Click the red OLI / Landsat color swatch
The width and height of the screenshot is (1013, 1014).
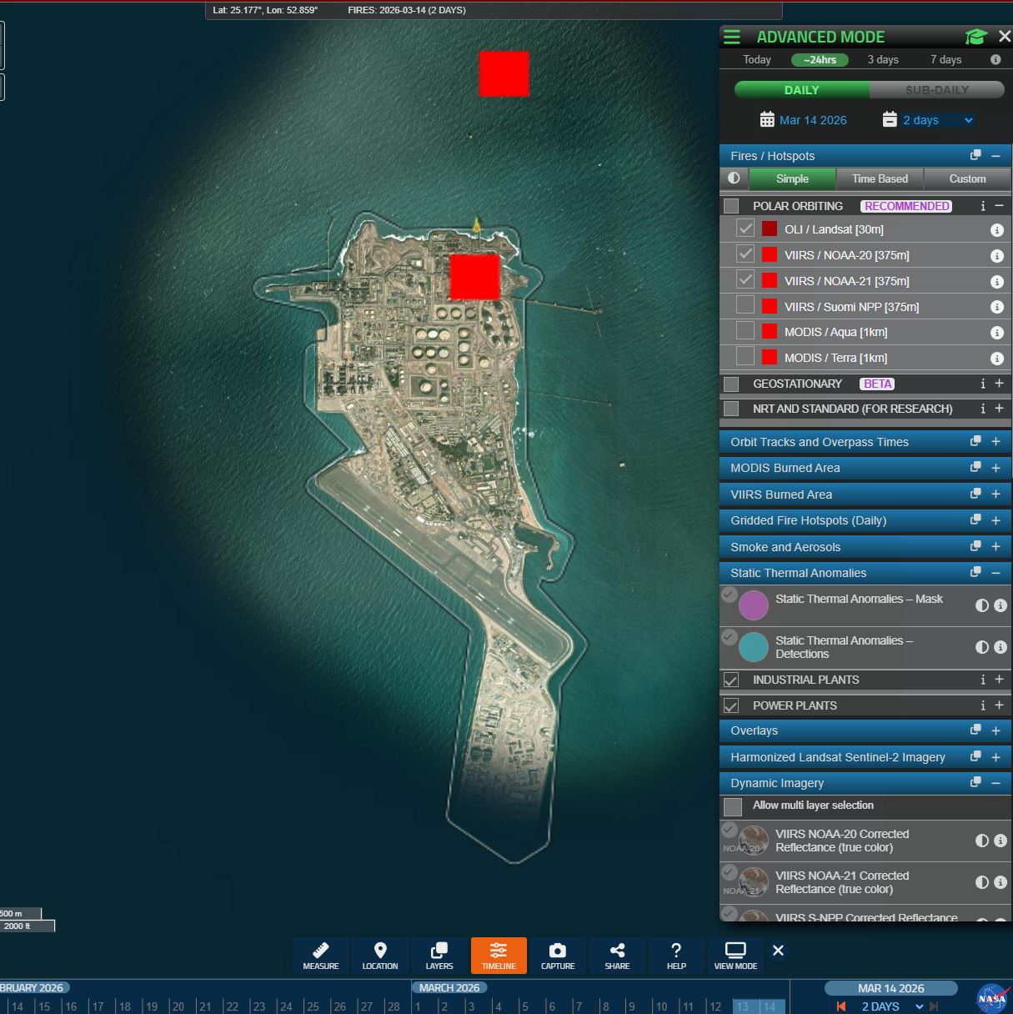click(770, 228)
